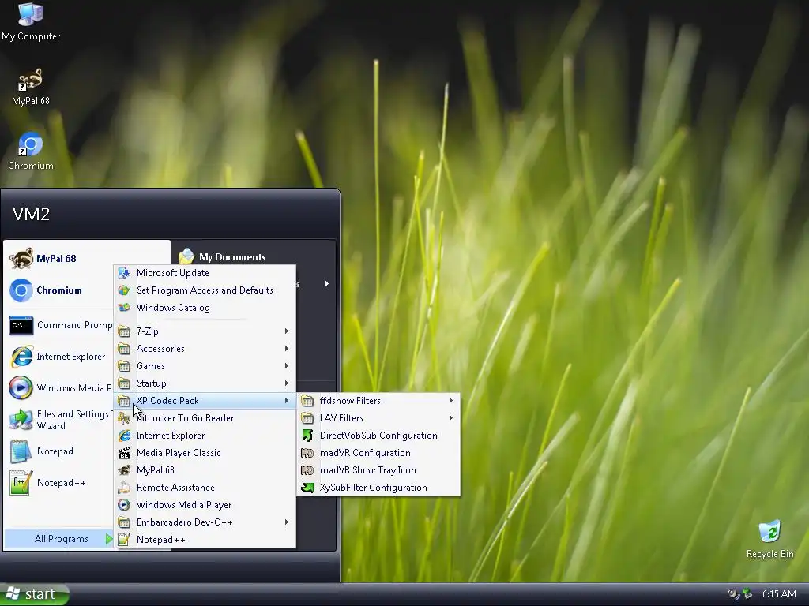Open My Documents link in Start menu

coord(223,256)
